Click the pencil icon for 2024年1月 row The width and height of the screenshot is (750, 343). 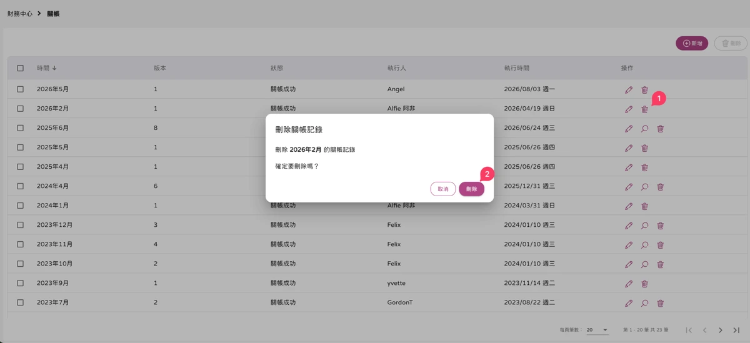629,206
